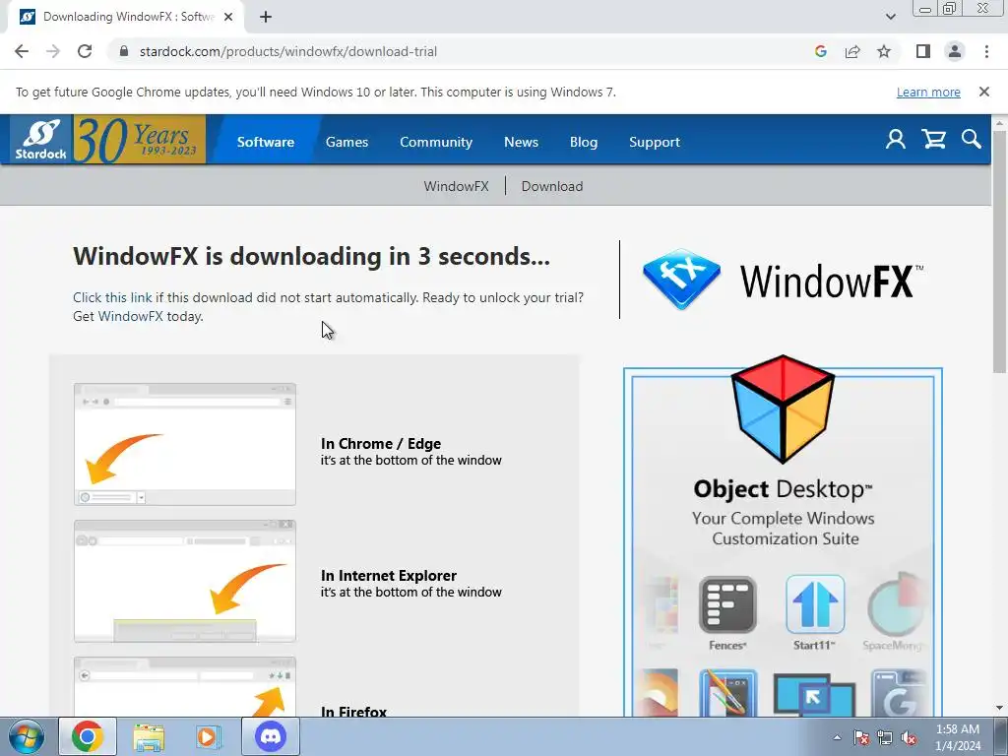Click the network tray icon
Viewport: 1008px width, 756px height.
885,738
